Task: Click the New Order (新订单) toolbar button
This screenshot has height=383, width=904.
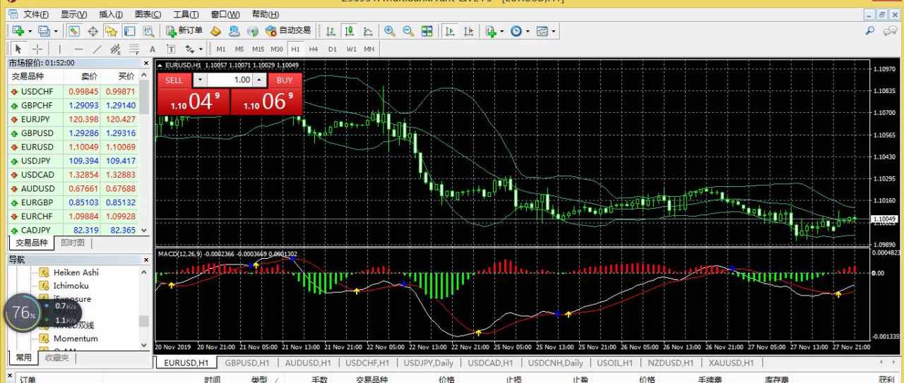Action: [184, 31]
